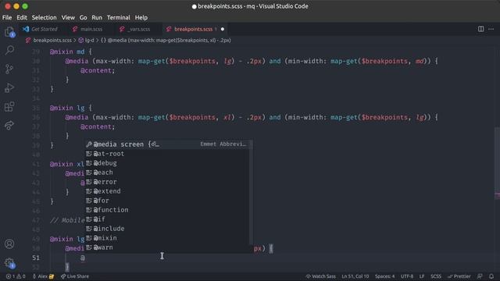Open the Run menu
This screenshot has width=500, height=281.
(x=97, y=17)
